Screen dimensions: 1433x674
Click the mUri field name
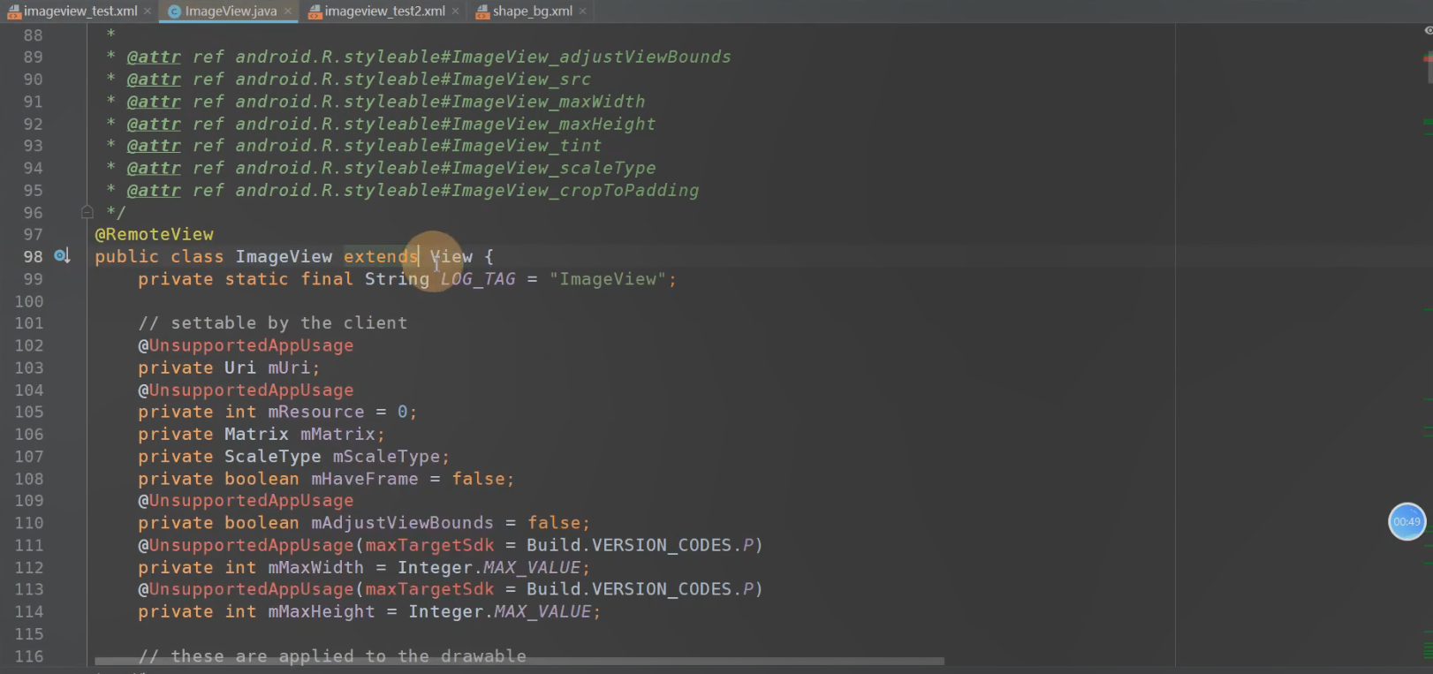coord(290,367)
